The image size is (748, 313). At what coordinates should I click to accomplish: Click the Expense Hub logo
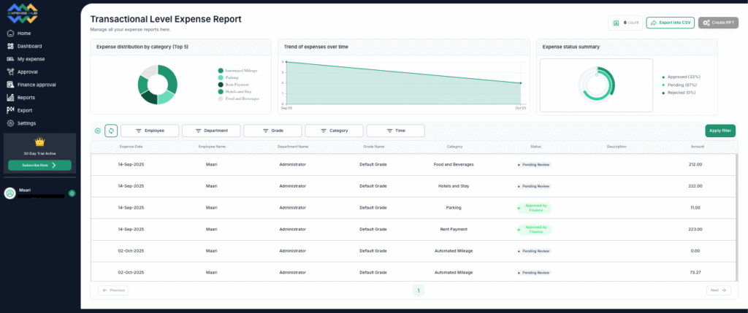[23, 13]
